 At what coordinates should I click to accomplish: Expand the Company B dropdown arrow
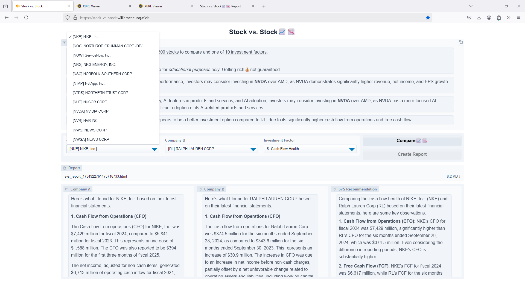point(253,149)
